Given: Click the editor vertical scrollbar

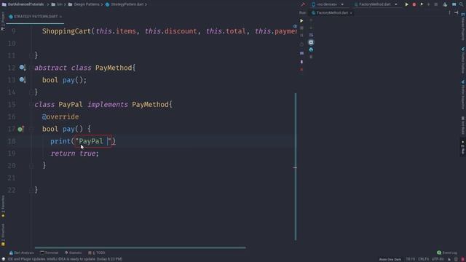Looking at the screenshot, I should [296, 167].
